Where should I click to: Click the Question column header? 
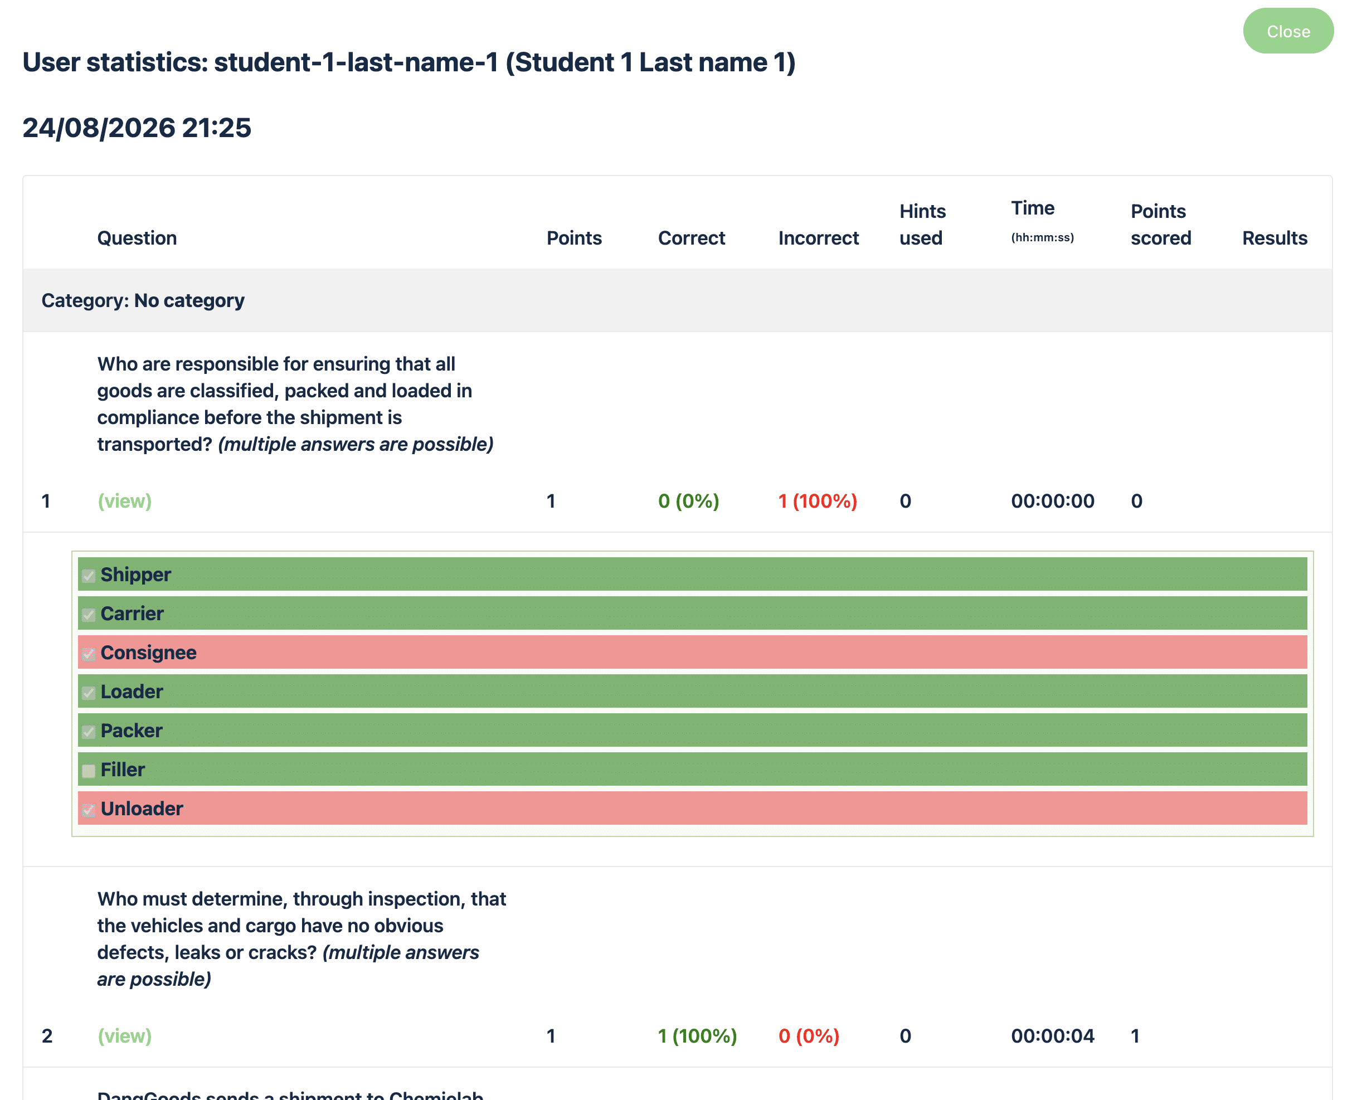click(x=137, y=239)
